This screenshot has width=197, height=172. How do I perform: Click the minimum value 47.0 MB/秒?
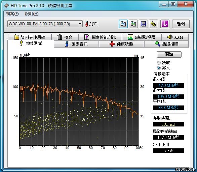click(x=168, y=85)
